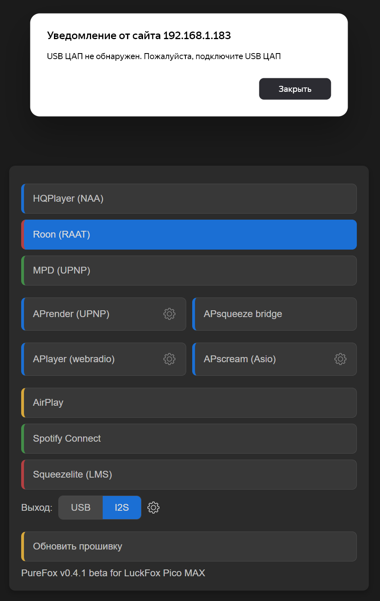Click Обновить прошивку to update firmware
The image size is (380, 601).
coord(189,546)
